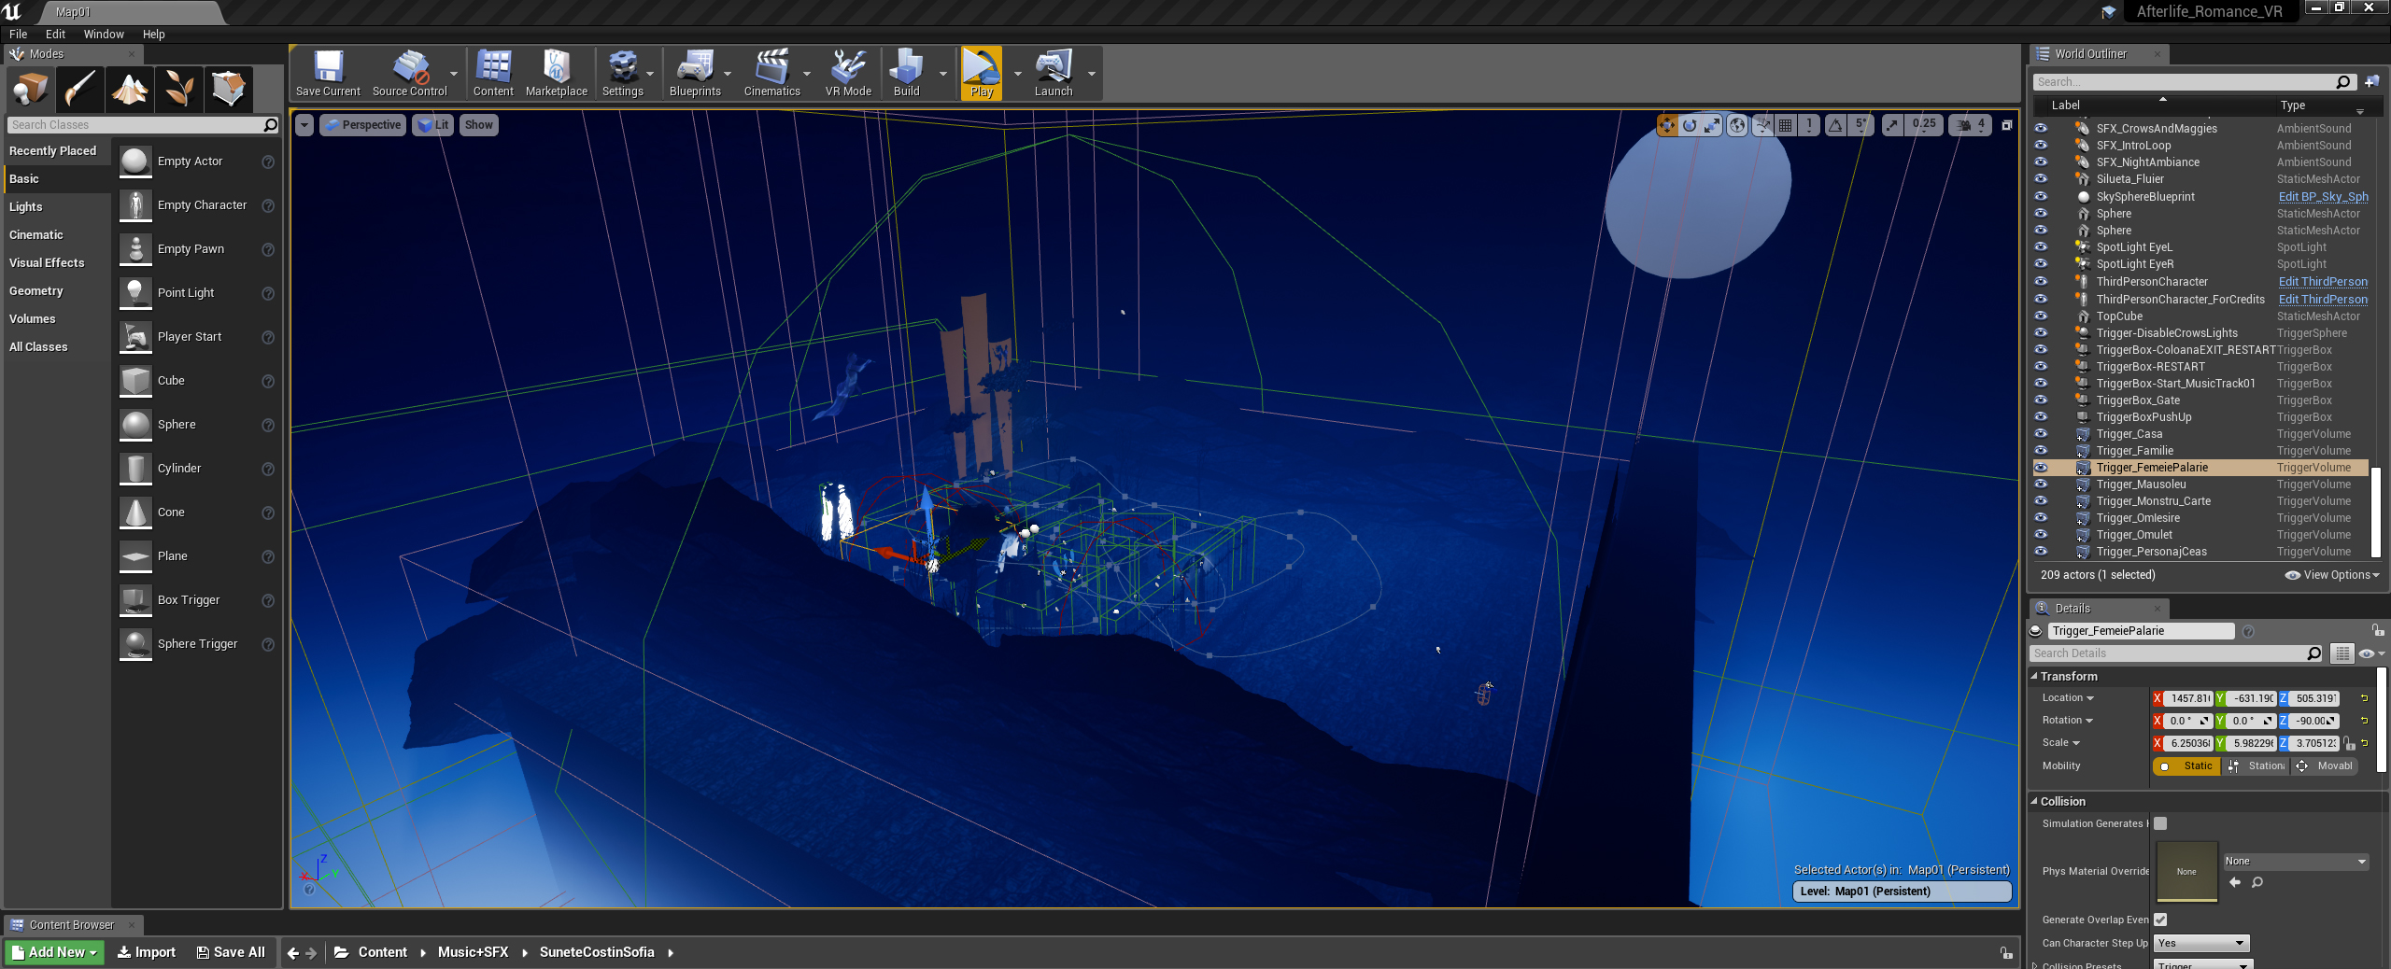The height and width of the screenshot is (969, 2391).
Task: Expand the View Options dropdown
Action: coord(2332,575)
